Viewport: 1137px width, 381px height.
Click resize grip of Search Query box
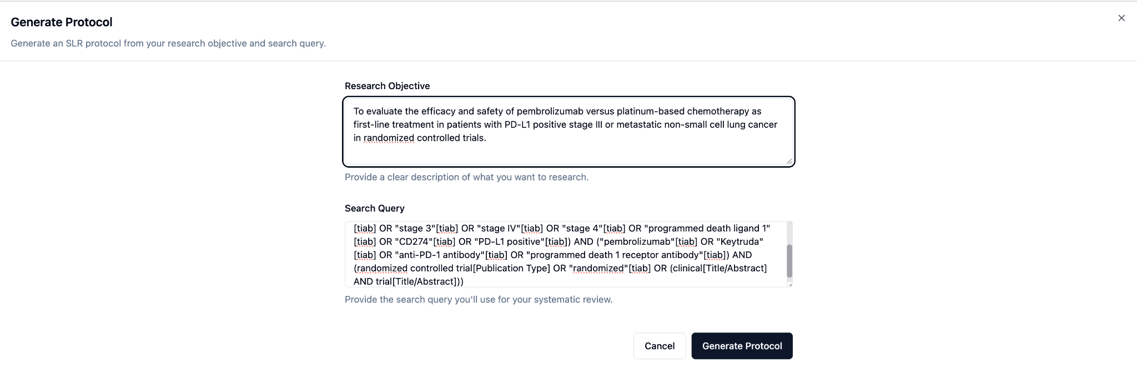pos(789,284)
